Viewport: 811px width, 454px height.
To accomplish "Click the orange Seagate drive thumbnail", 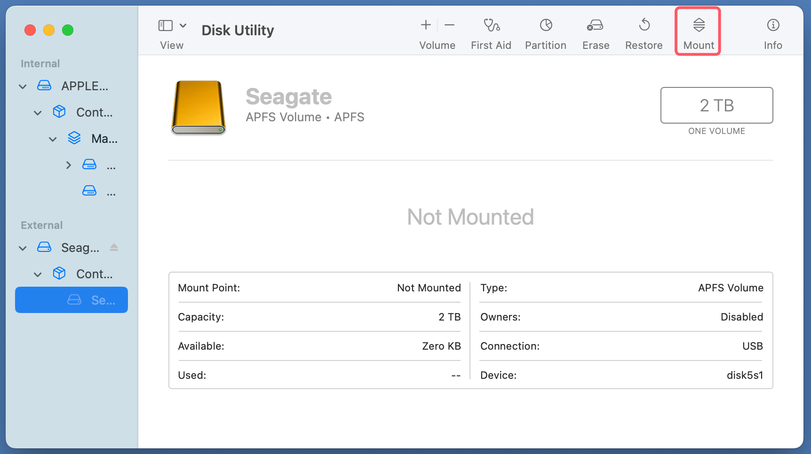I will 198,108.
